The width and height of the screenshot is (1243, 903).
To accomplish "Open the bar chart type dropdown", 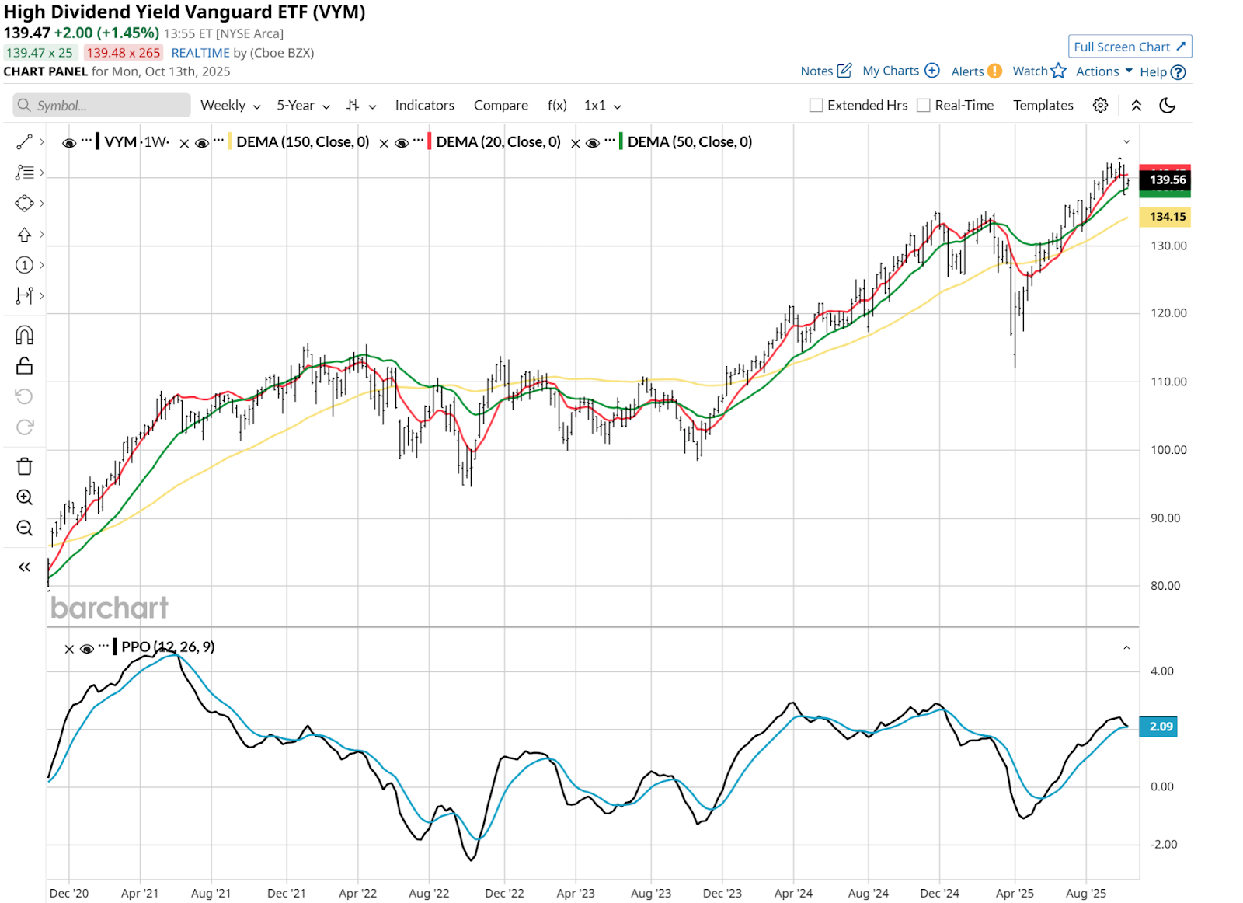I will 361,105.
